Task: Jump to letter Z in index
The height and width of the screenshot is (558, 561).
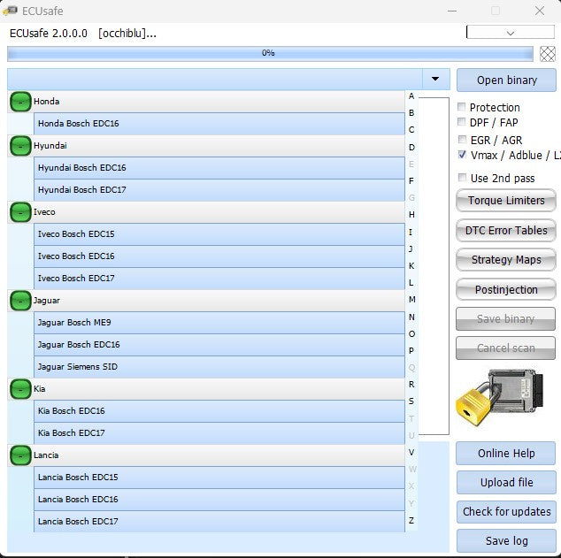Action: (x=411, y=521)
